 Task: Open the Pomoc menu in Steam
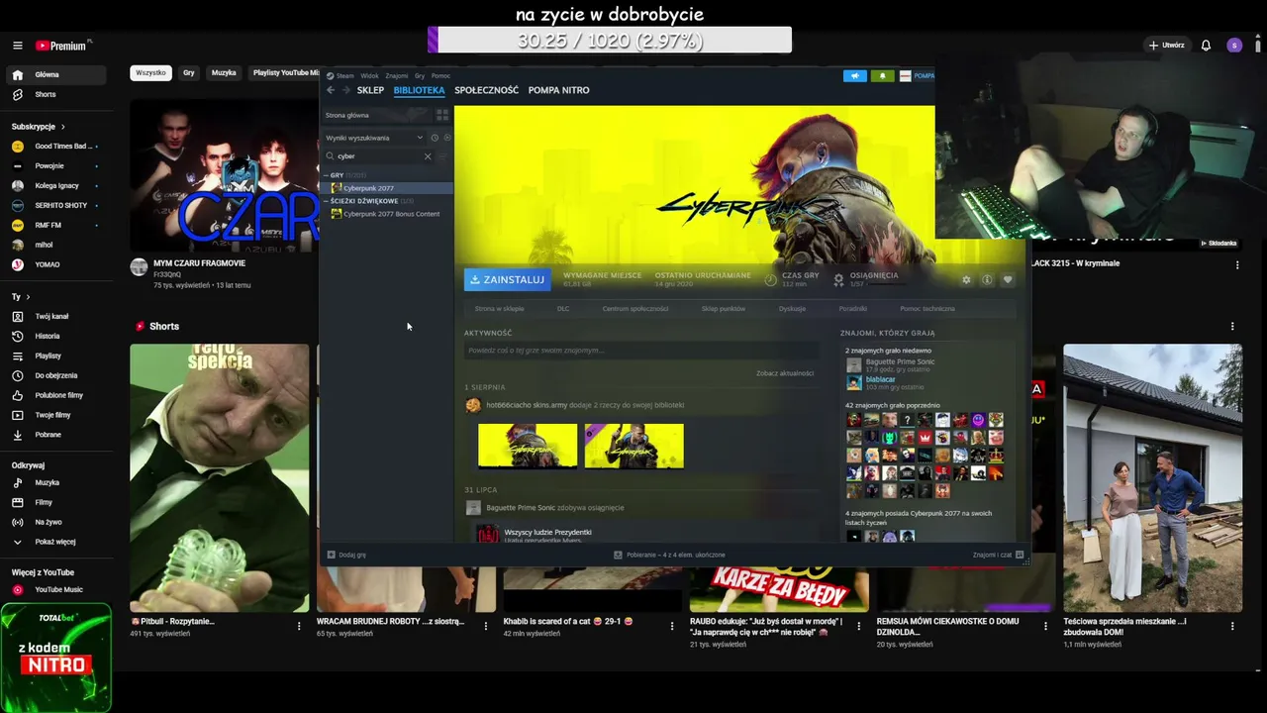coord(440,76)
